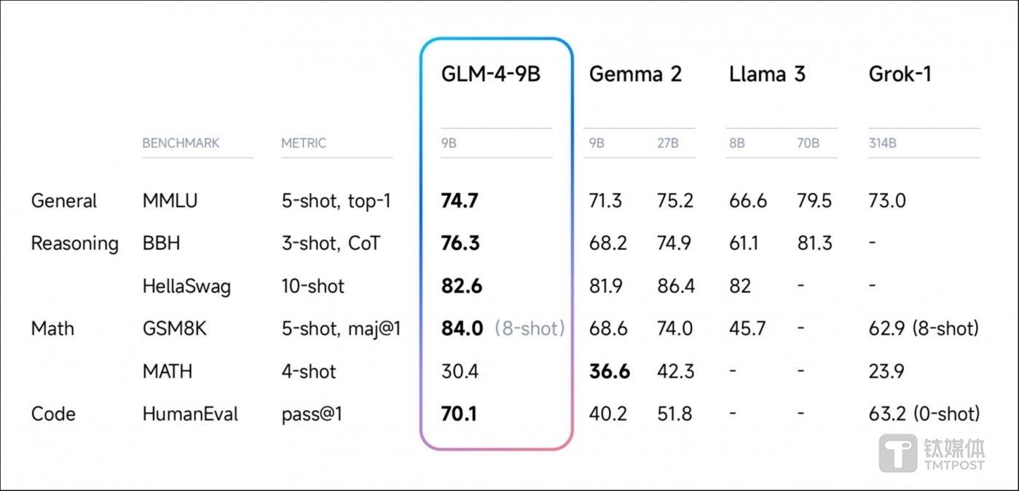This screenshot has height=491, width=1019.
Task: Select the HumanEval benchmark name
Action: [190, 414]
